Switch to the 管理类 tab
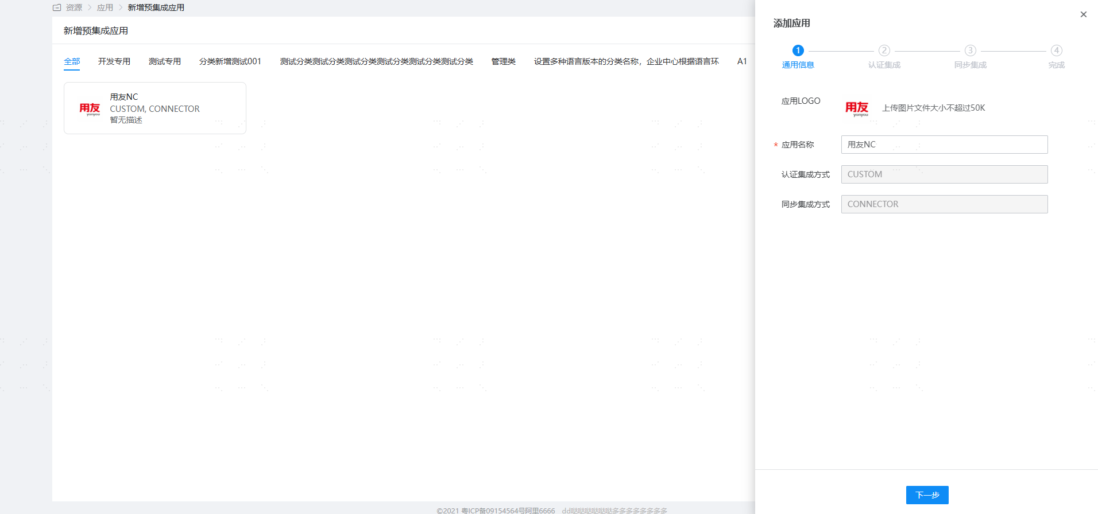Viewport: 1098px width, 514px height. tap(503, 61)
